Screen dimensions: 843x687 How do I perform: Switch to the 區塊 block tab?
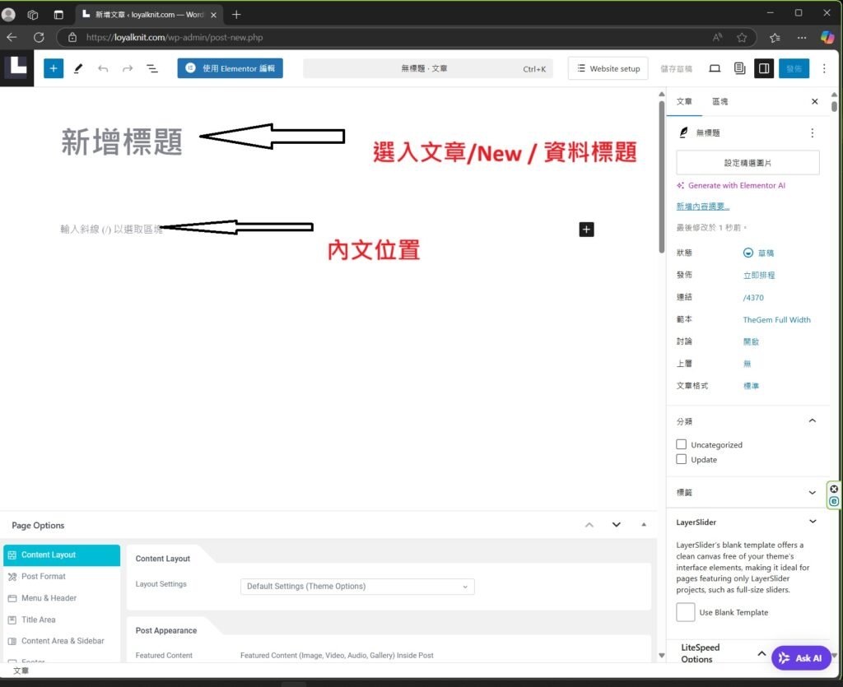coord(720,101)
